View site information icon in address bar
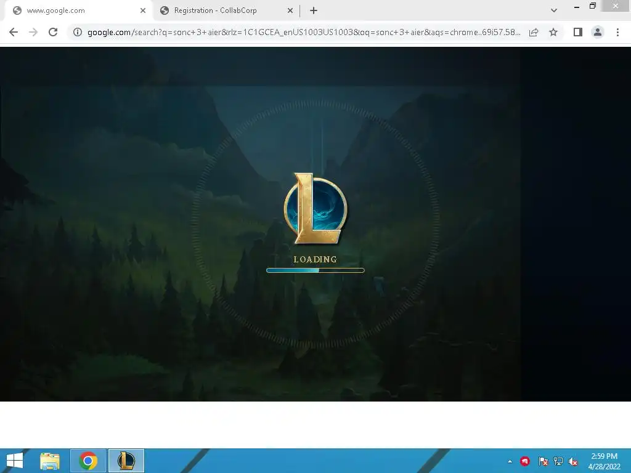 point(78,32)
